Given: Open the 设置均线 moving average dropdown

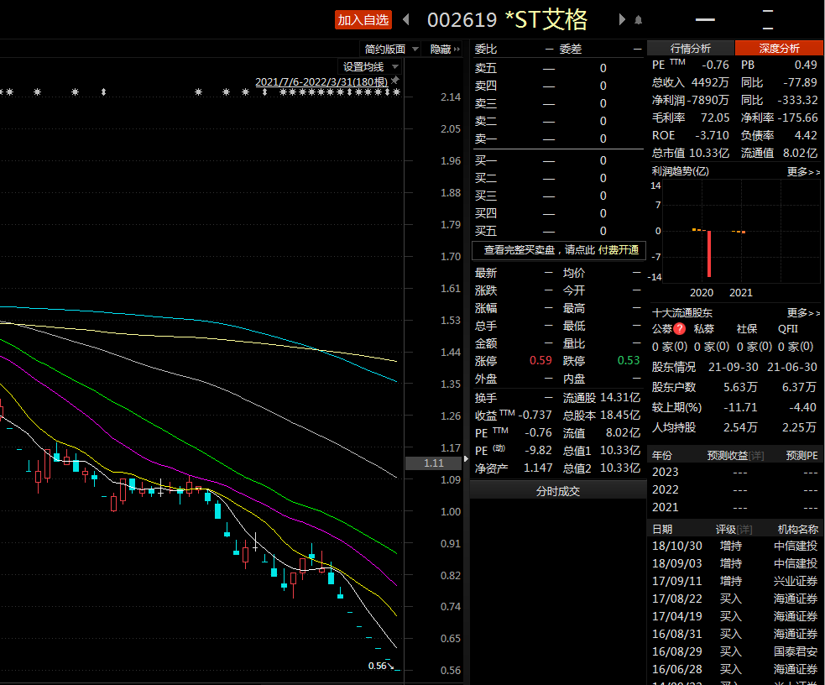Looking at the screenshot, I should coord(370,67).
